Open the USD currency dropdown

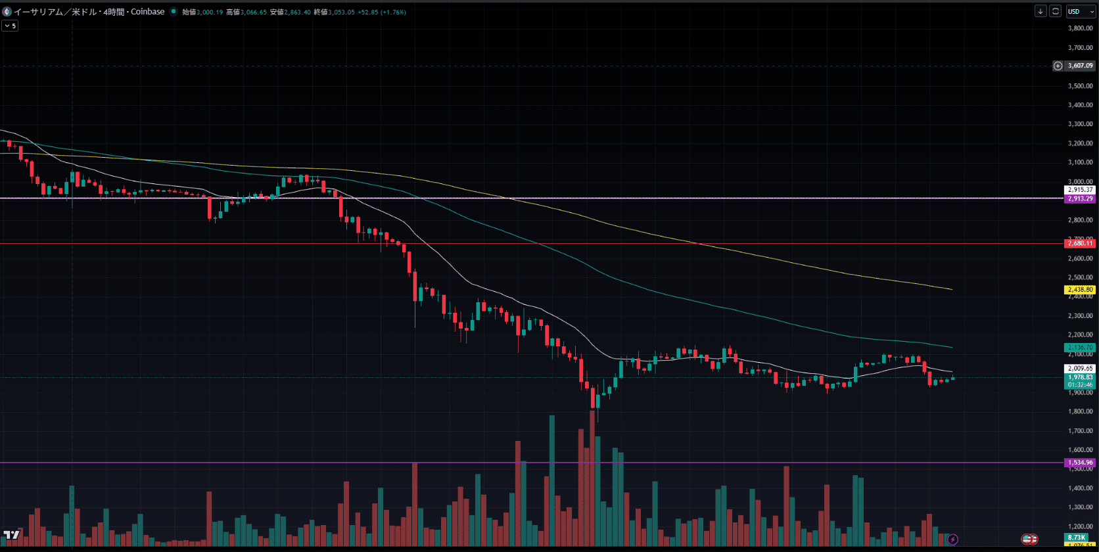[1081, 11]
